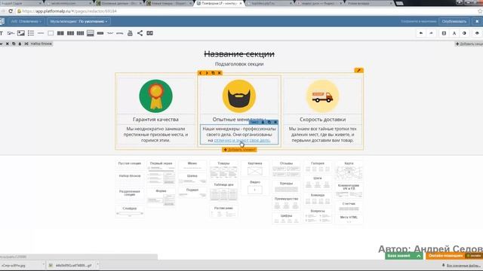Viewport: 483px width, 271px height.
Task: Toggle preview with the eye icon
Action: pyautogui.click(x=477, y=33)
